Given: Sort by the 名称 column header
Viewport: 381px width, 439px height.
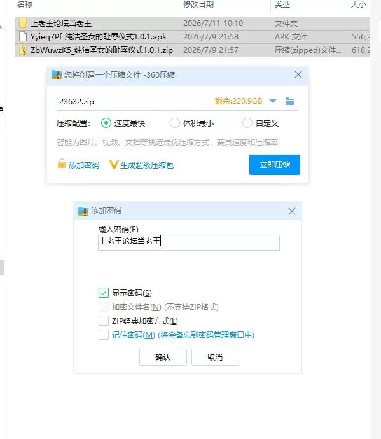Looking at the screenshot, I should click(x=25, y=4).
